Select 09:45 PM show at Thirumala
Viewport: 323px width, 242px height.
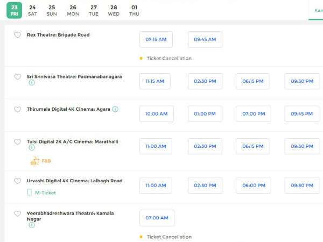point(301,114)
